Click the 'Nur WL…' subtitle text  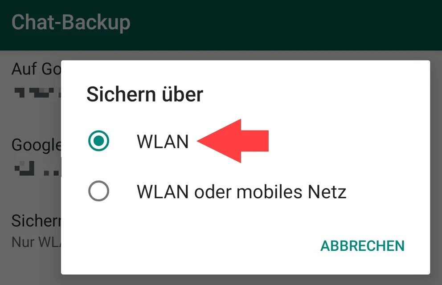[x=36, y=242]
